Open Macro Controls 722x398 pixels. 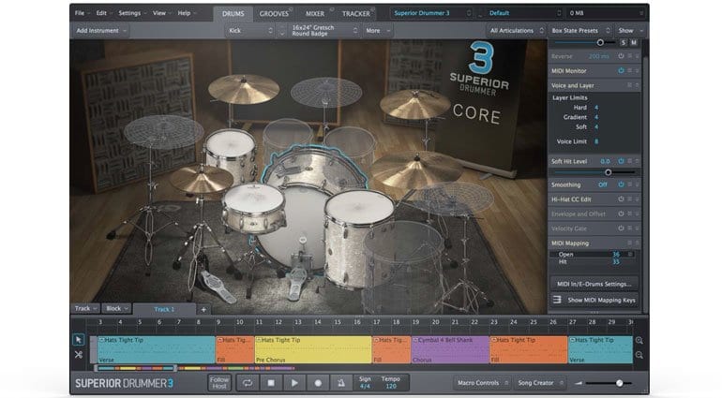pos(482,383)
